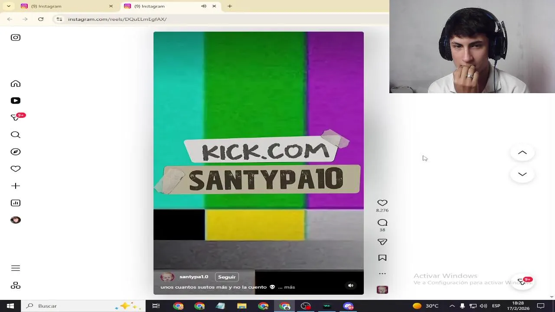Save the reel with bookmark icon
Screen dimensions: 555x312
point(382,258)
